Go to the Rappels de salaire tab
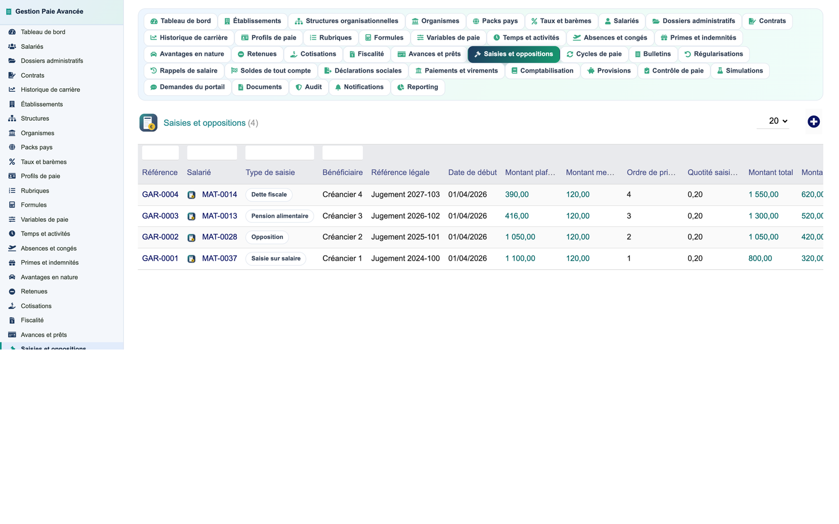The image size is (839, 524). (x=183, y=71)
